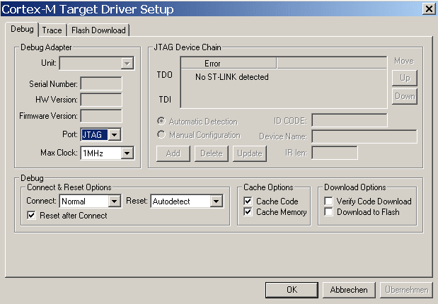438x304 pixels.
Task: Select Manual Configuration radio button
Action: (x=161, y=135)
